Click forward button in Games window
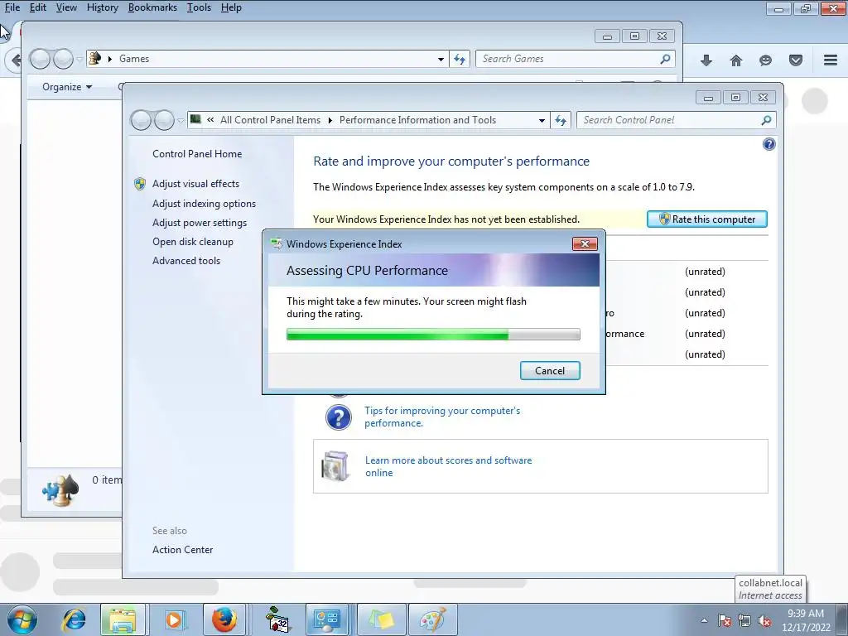Image resolution: width=848 pixels, height=636 pixels. 63,59
